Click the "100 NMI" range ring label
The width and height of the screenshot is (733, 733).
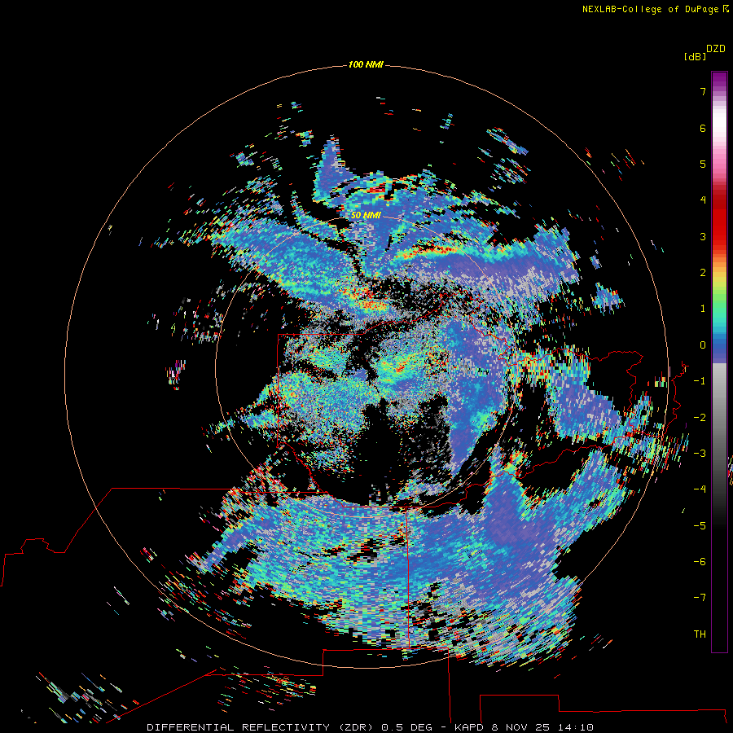click(366, 64)
